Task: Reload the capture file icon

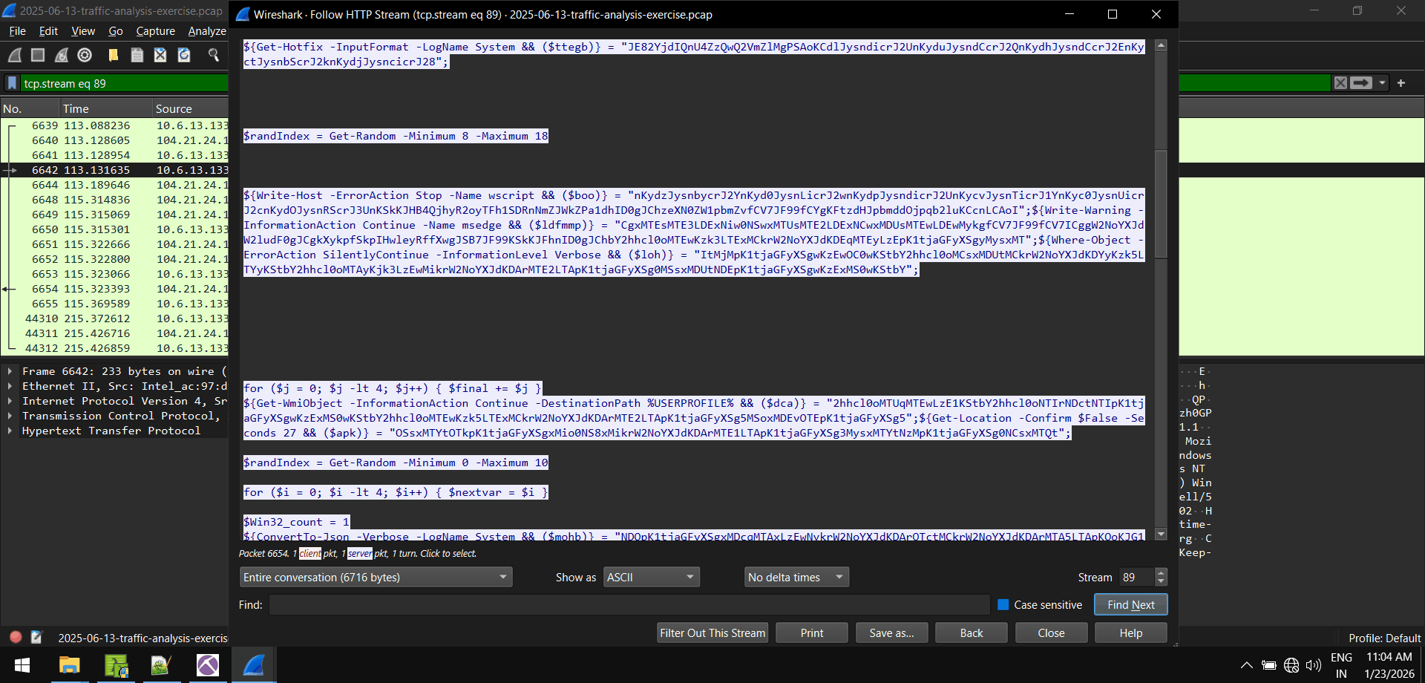Action: [x=184, y=55]
